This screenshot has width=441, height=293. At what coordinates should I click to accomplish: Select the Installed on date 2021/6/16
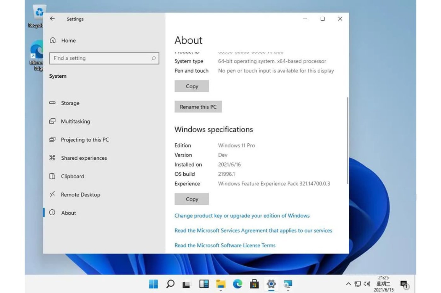(x=229, y=164)
